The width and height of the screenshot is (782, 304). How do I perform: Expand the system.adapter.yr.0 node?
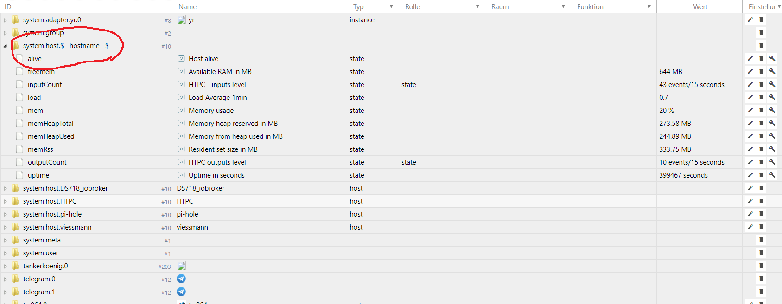click(x=6, y=20)
